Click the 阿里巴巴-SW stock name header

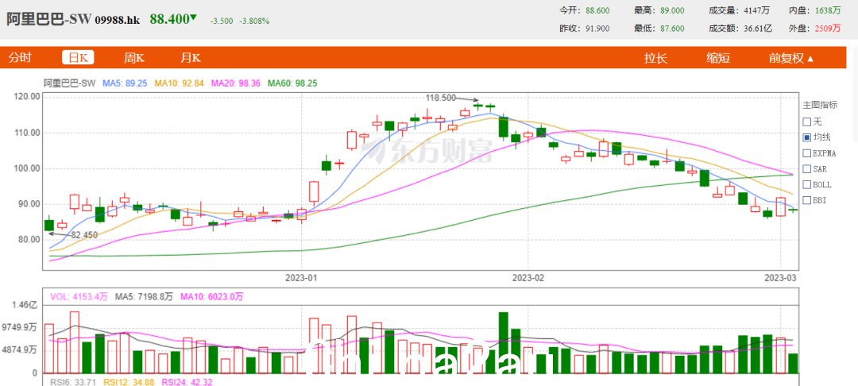(49, 19)
